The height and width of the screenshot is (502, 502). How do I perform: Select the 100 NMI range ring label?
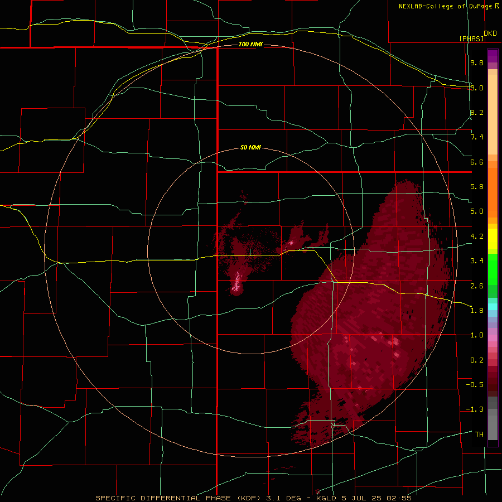click(250, 44)
